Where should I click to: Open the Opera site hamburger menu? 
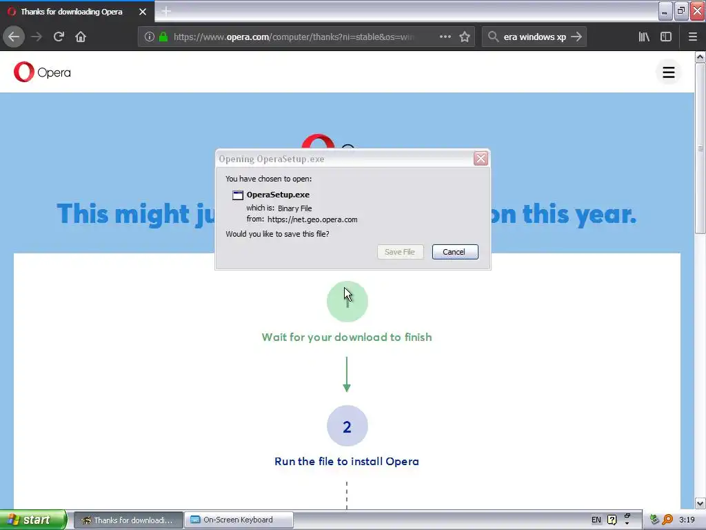coord(669,72)
